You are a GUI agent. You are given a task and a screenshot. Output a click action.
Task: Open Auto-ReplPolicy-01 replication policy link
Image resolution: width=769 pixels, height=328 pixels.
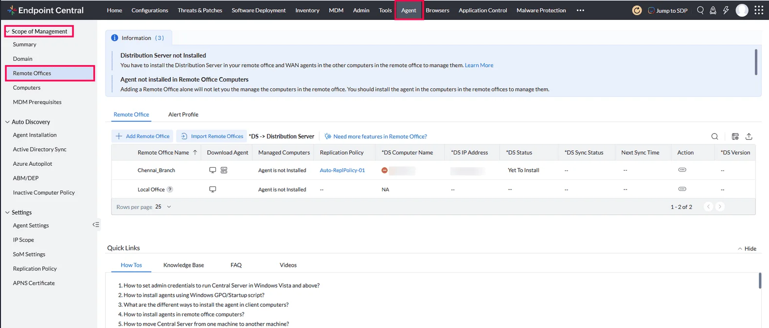click(342, 170)
